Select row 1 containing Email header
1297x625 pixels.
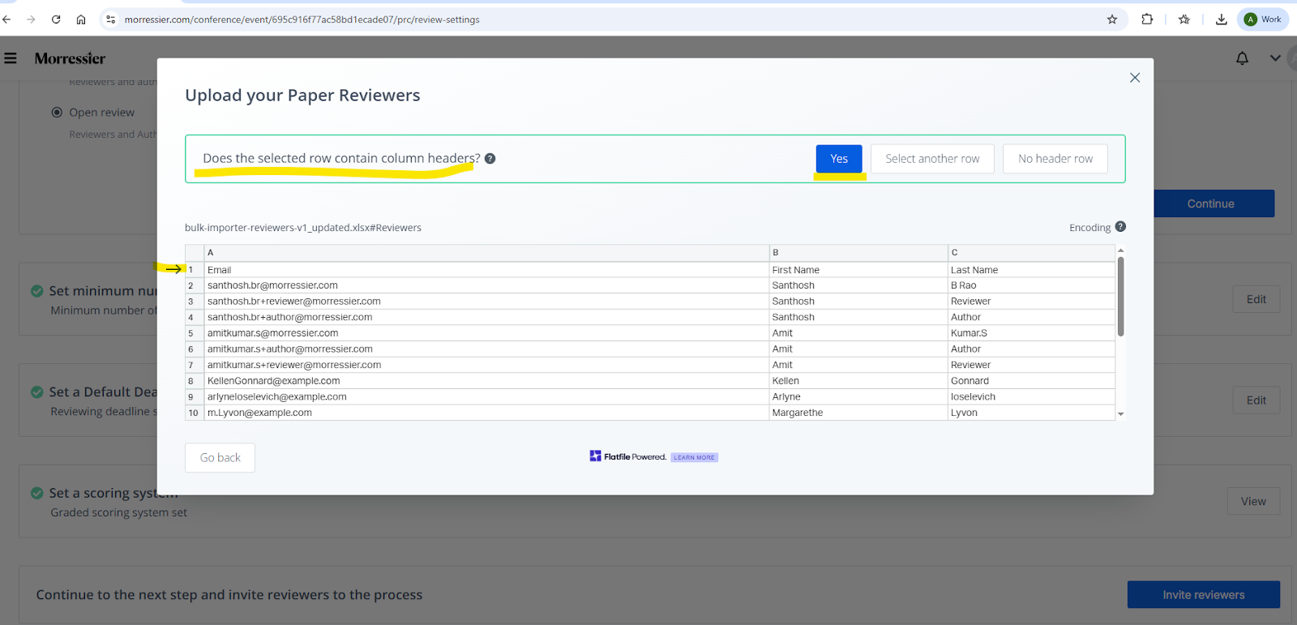click(x=486, y=270)
